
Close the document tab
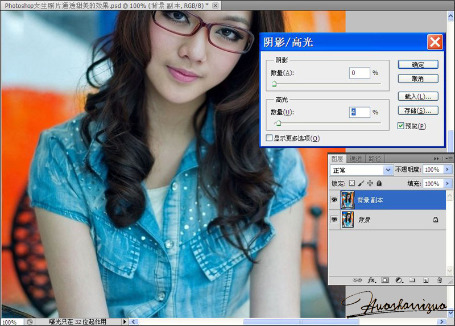click(x=216, y=6)
